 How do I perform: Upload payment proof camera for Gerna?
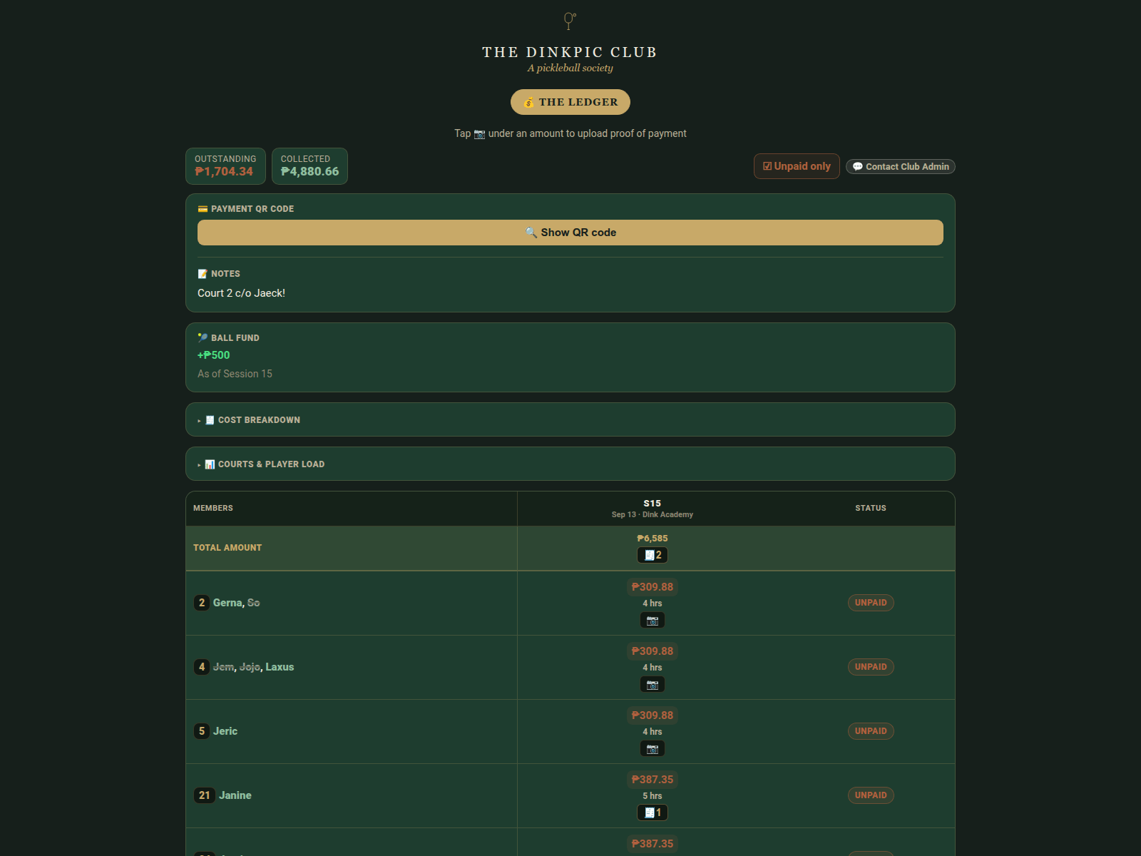(x=653, y=621)
